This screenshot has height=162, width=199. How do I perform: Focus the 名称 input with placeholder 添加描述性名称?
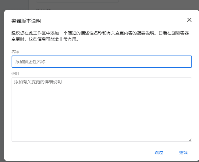pos(102,62)
